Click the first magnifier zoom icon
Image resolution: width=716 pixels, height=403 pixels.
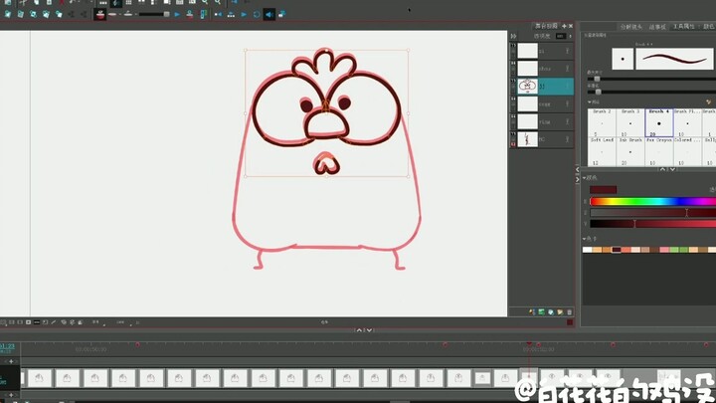pos(205,2)
